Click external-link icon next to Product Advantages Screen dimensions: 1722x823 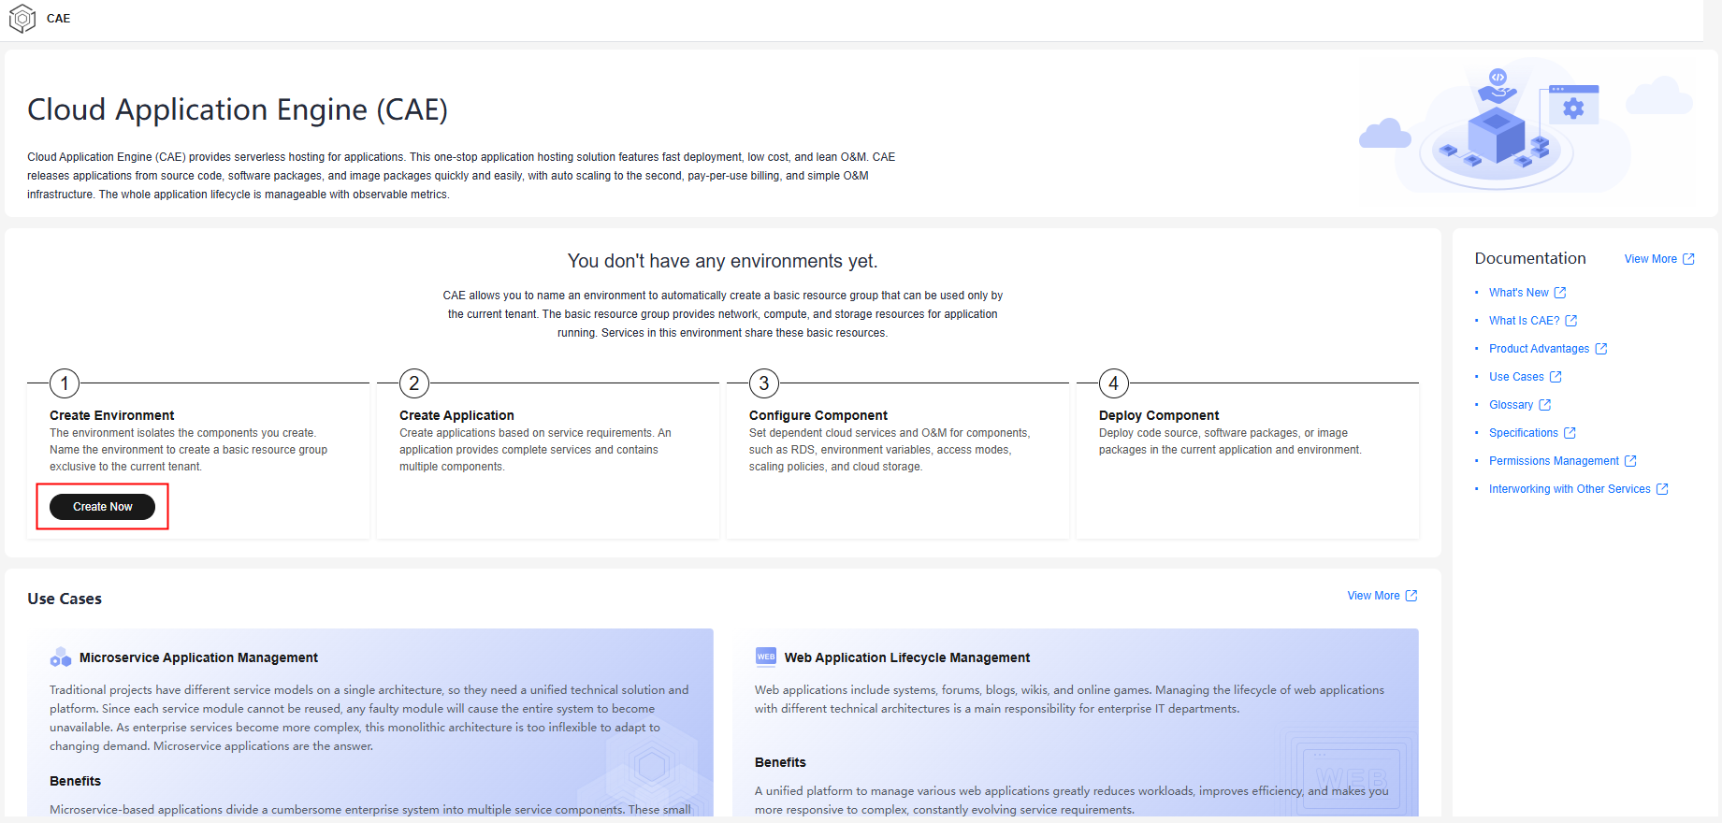click(1601, 349)
